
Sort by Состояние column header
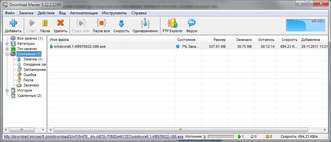pos(188,40)
